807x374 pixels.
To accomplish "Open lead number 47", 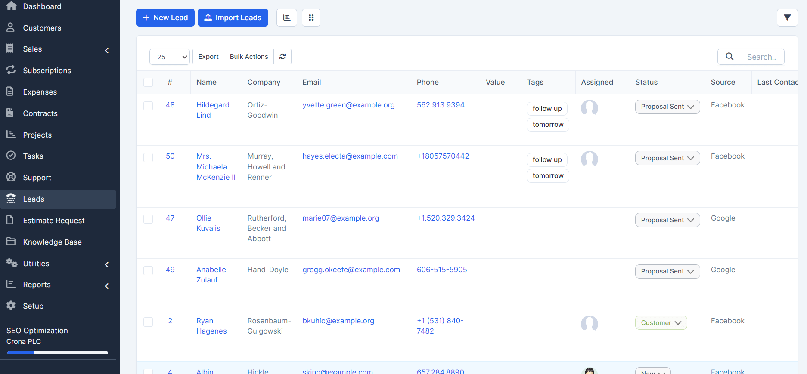I will tap(170, 218).
